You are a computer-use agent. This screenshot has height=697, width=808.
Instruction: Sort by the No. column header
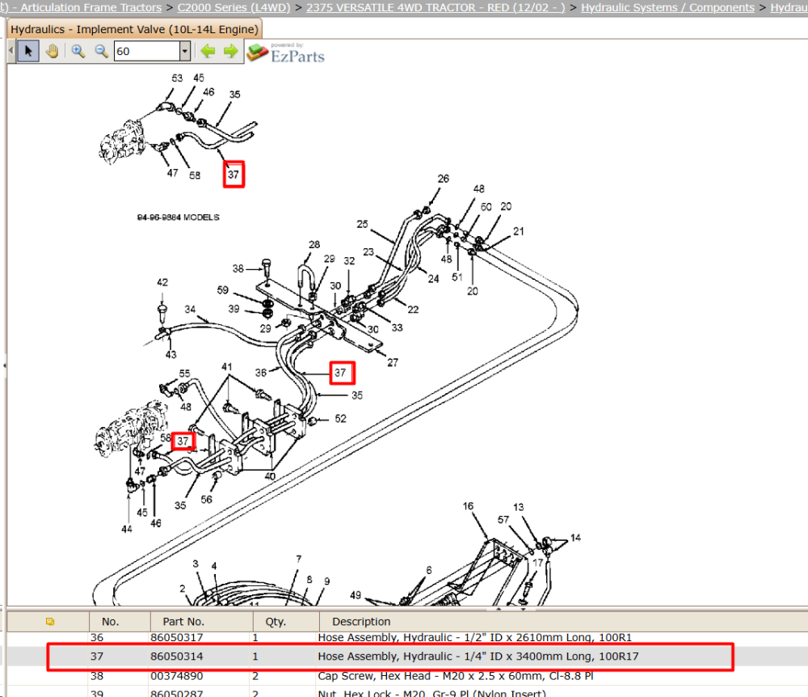[110, 621]
